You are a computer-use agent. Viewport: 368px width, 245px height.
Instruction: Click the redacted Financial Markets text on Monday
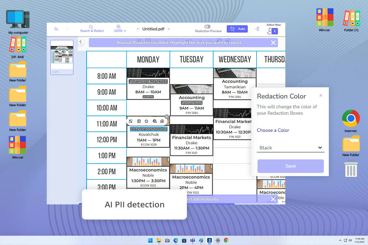[148, 81]
